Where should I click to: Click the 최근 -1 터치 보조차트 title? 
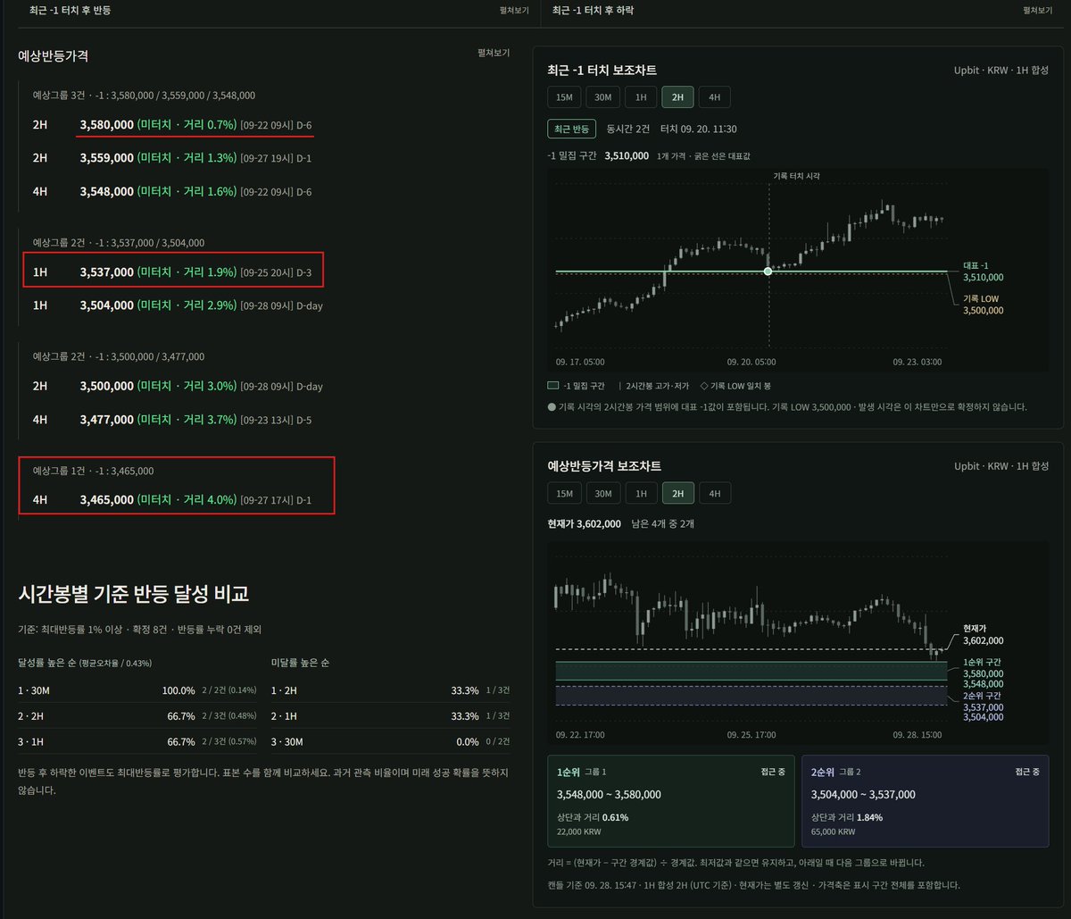(602, 70)
